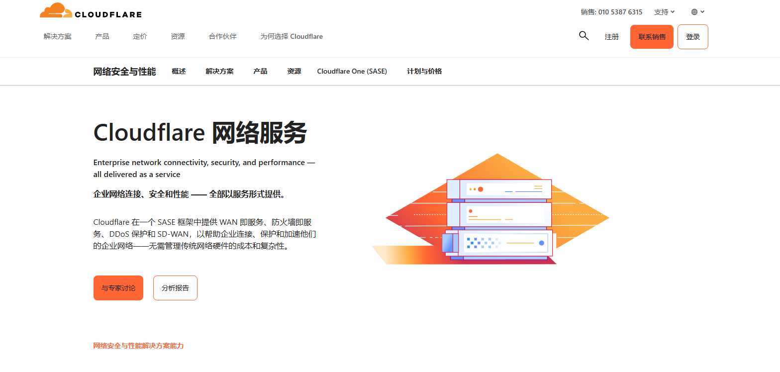Click the Cloudflare logo
780x372 pixels.
point(91,10)
